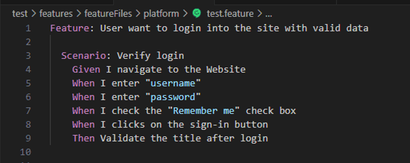Click the 'test.feature' breadcrumb file name

point(230,13)
